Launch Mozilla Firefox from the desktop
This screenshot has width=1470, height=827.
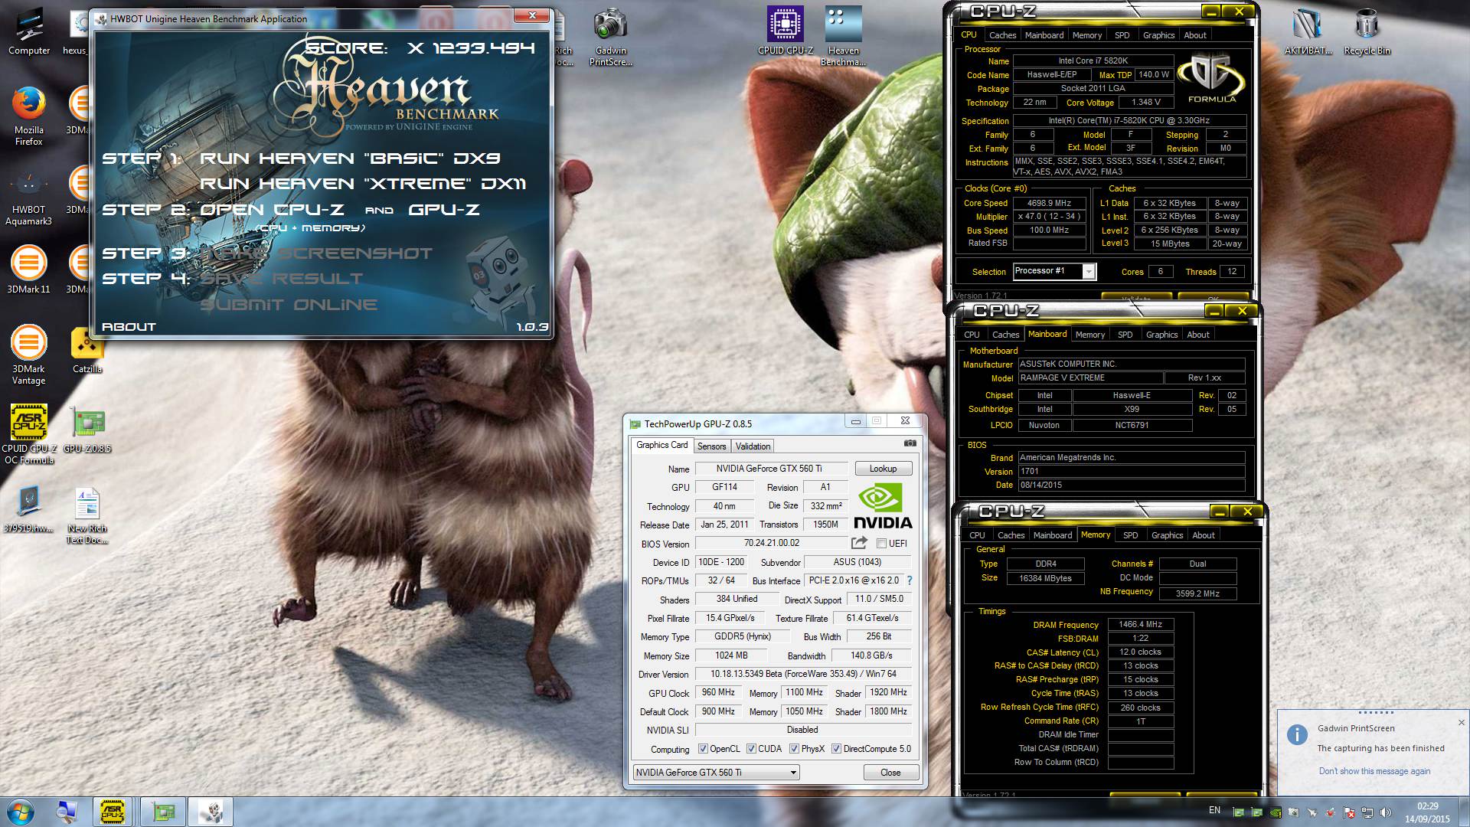tap(29, 115)
